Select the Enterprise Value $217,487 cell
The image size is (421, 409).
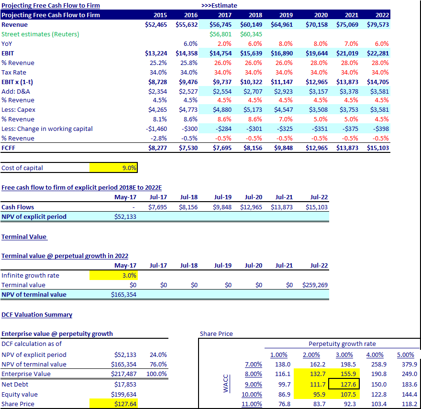(x=124, y=374)
